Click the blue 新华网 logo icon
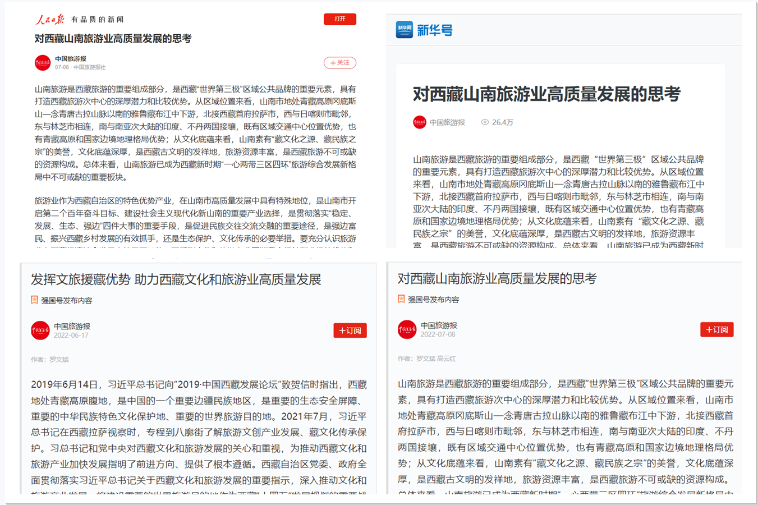The image size is (758, 505). tap(404, 30)
